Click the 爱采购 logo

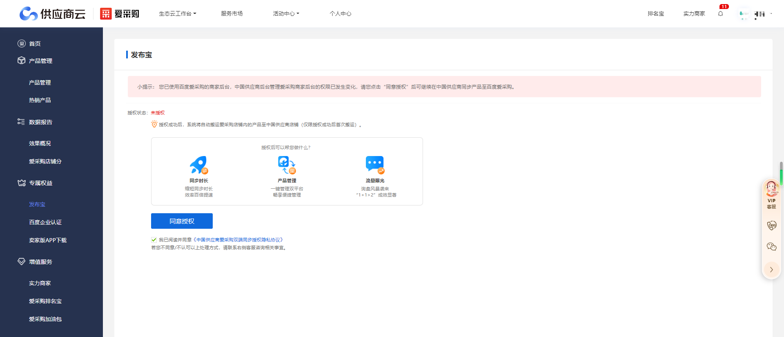point(120,13)
